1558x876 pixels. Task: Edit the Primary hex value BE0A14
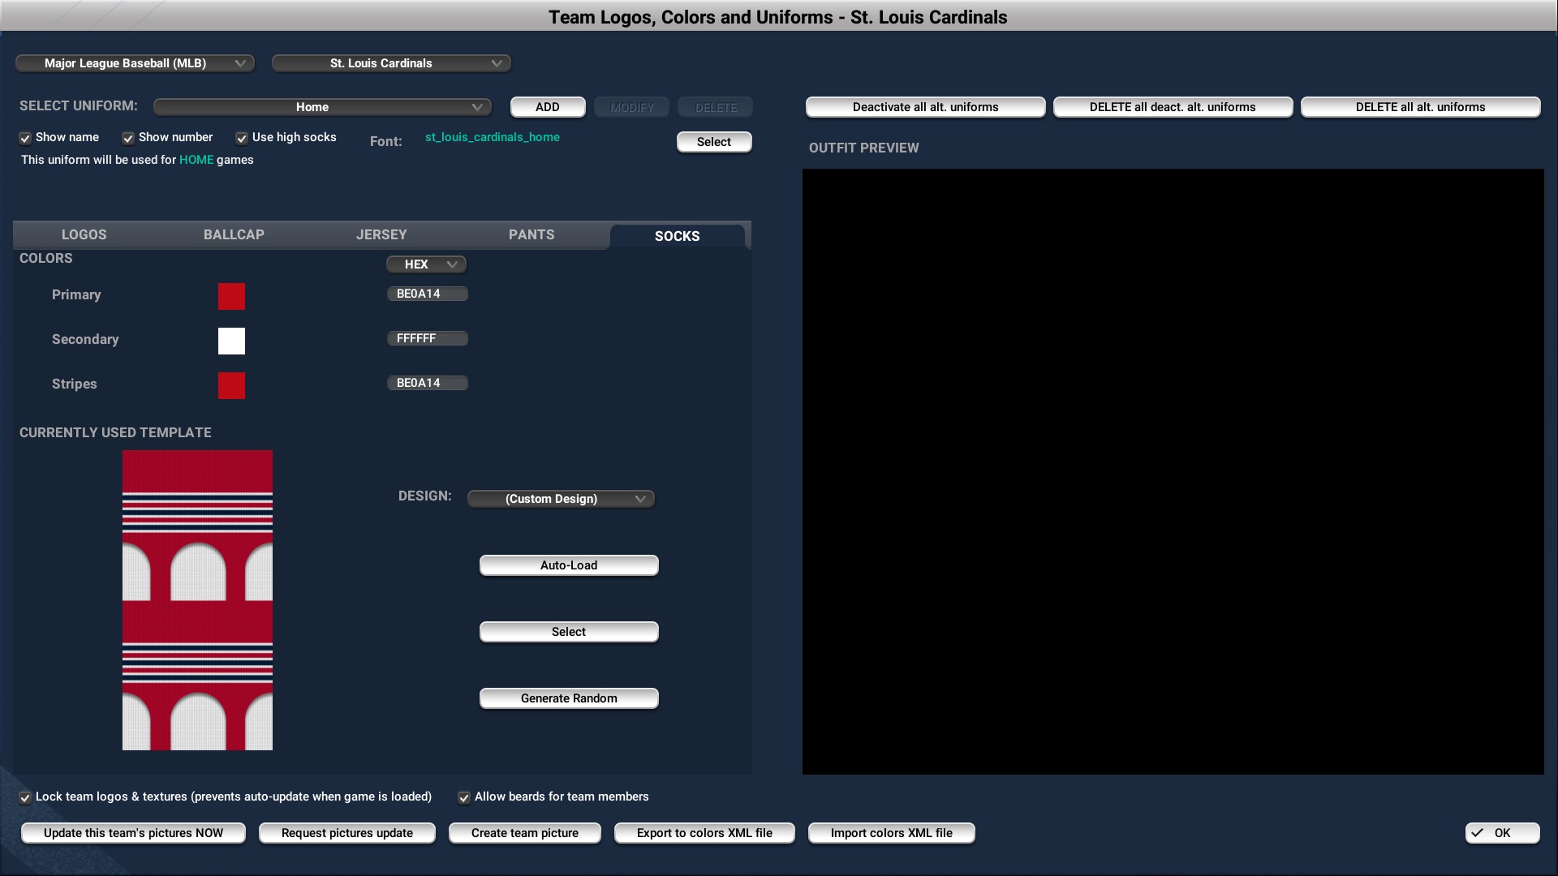coord(427,294)
